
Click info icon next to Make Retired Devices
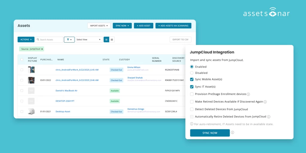pos(265,102)
